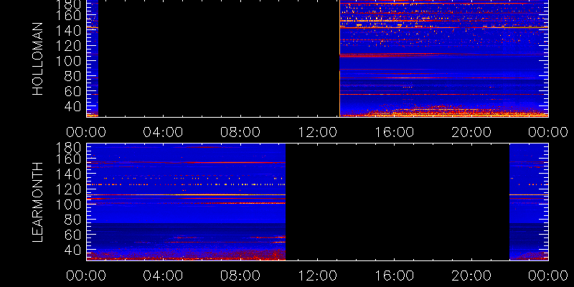The height and width of the screenshot is (287, 574).
Task: Pick the 04:00 time label under Learmonth plot
Action: pos(163,276)
